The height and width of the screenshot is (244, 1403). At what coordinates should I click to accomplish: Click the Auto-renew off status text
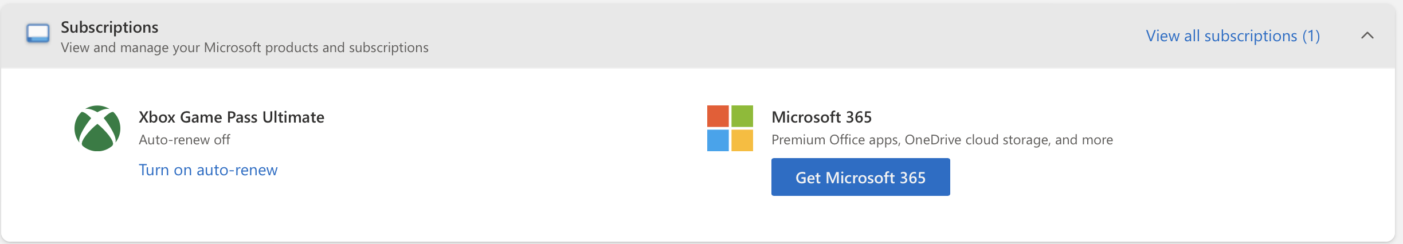(185, 140)
